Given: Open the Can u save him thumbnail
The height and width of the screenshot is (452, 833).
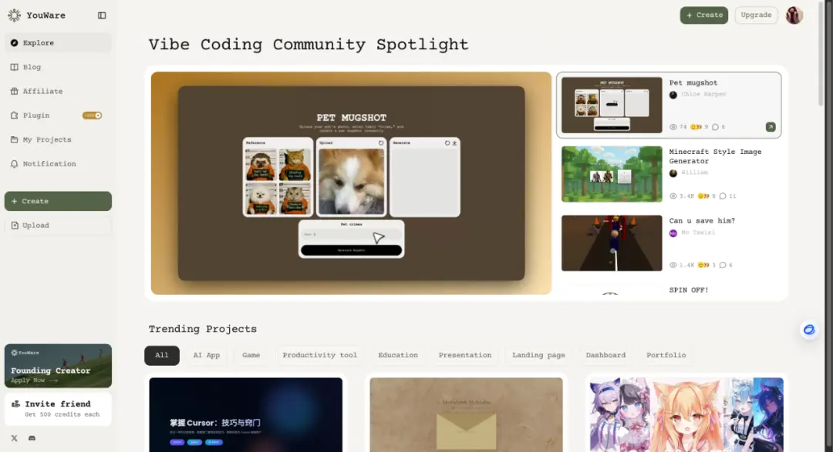Looking at the screenshot, I should pos(612,243).
